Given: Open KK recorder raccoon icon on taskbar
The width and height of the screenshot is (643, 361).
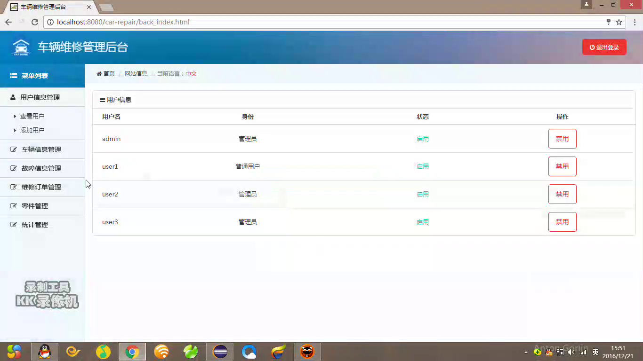Looking at the screenshot, I should [x=307, y=352].
